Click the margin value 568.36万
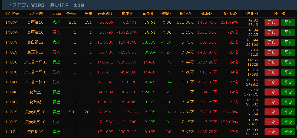 click(x=186, y=22)
